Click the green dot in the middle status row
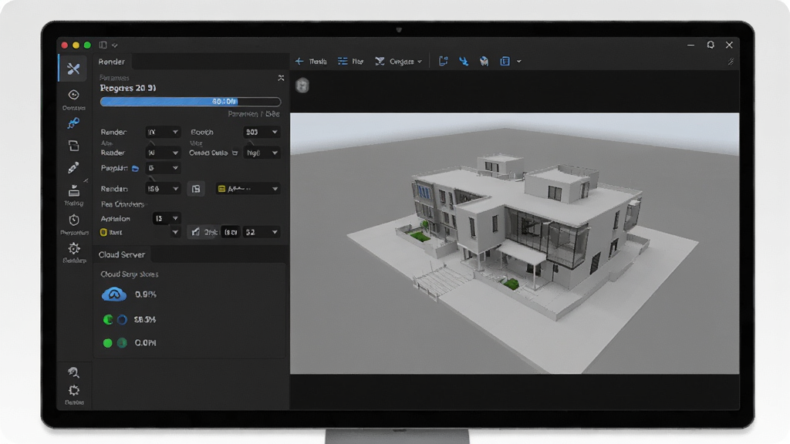The width and height of the screenshot is (790, 444). [x=108, y=319]
